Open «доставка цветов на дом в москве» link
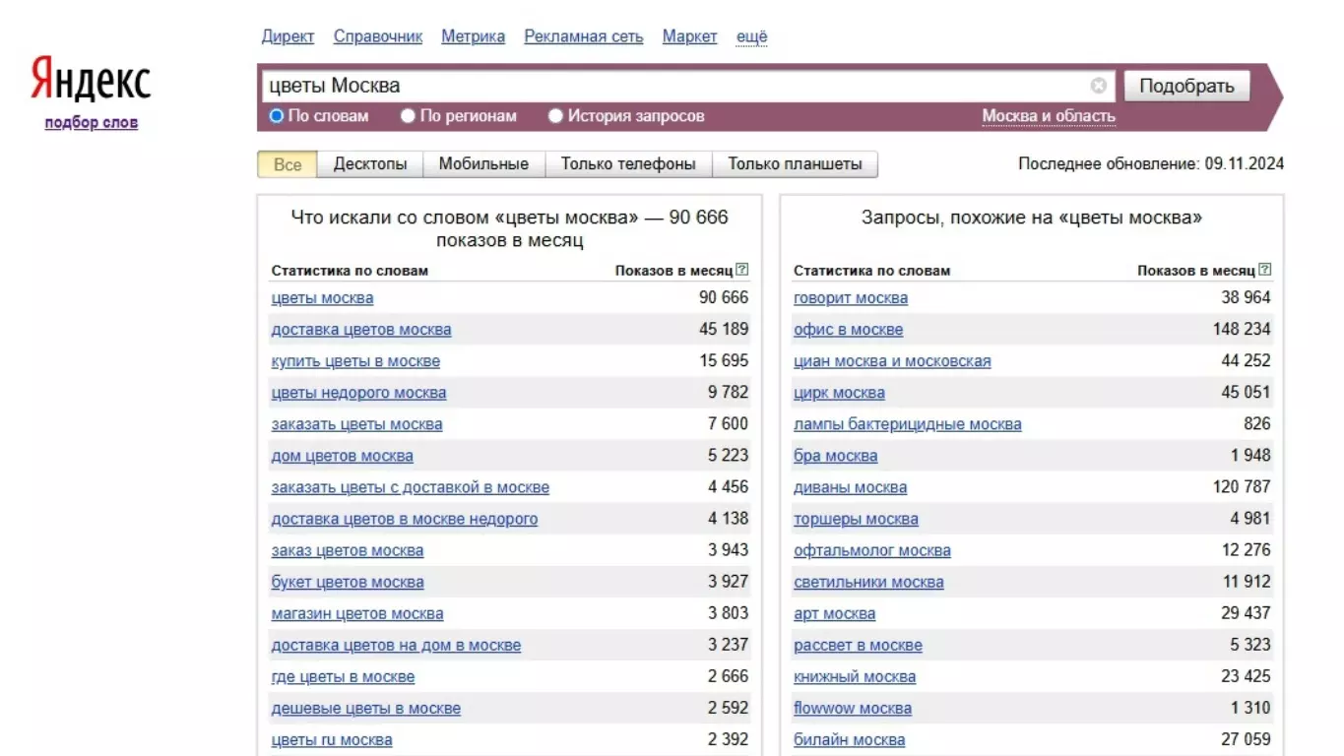The width and height of the screenshot is (1344, 756). (396, 645)
